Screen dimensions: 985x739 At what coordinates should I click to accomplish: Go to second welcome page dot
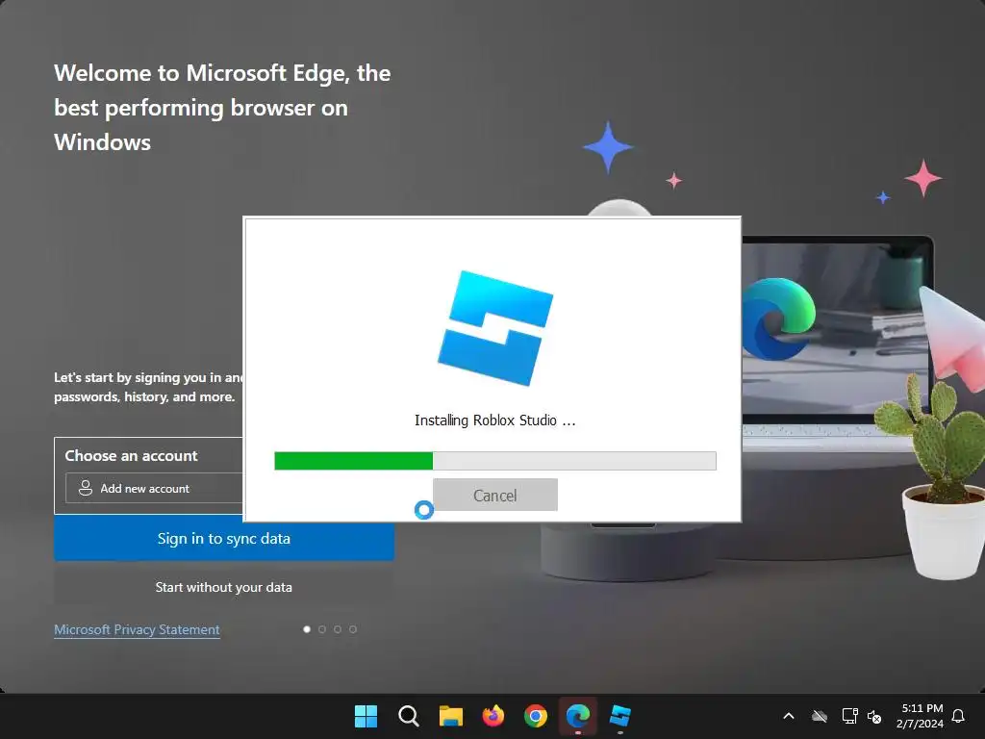coord(322,629)
